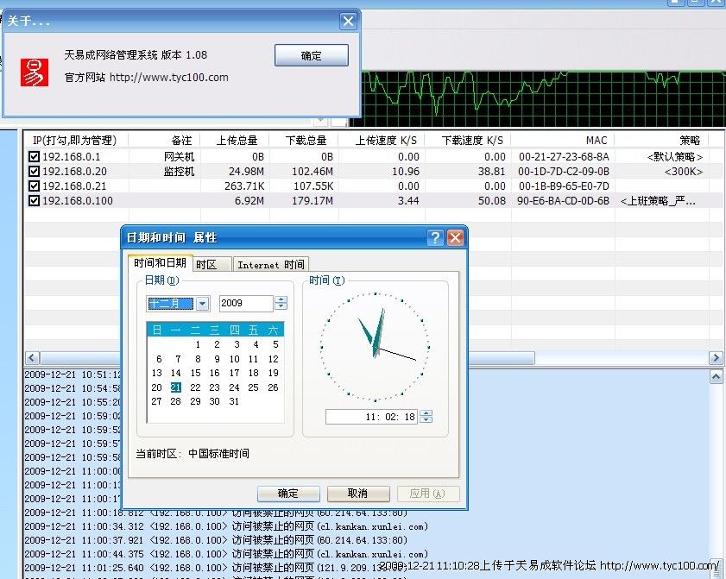Click the 24.98M upload total cell
Screen dimensions: 726x579
point(246,172)
